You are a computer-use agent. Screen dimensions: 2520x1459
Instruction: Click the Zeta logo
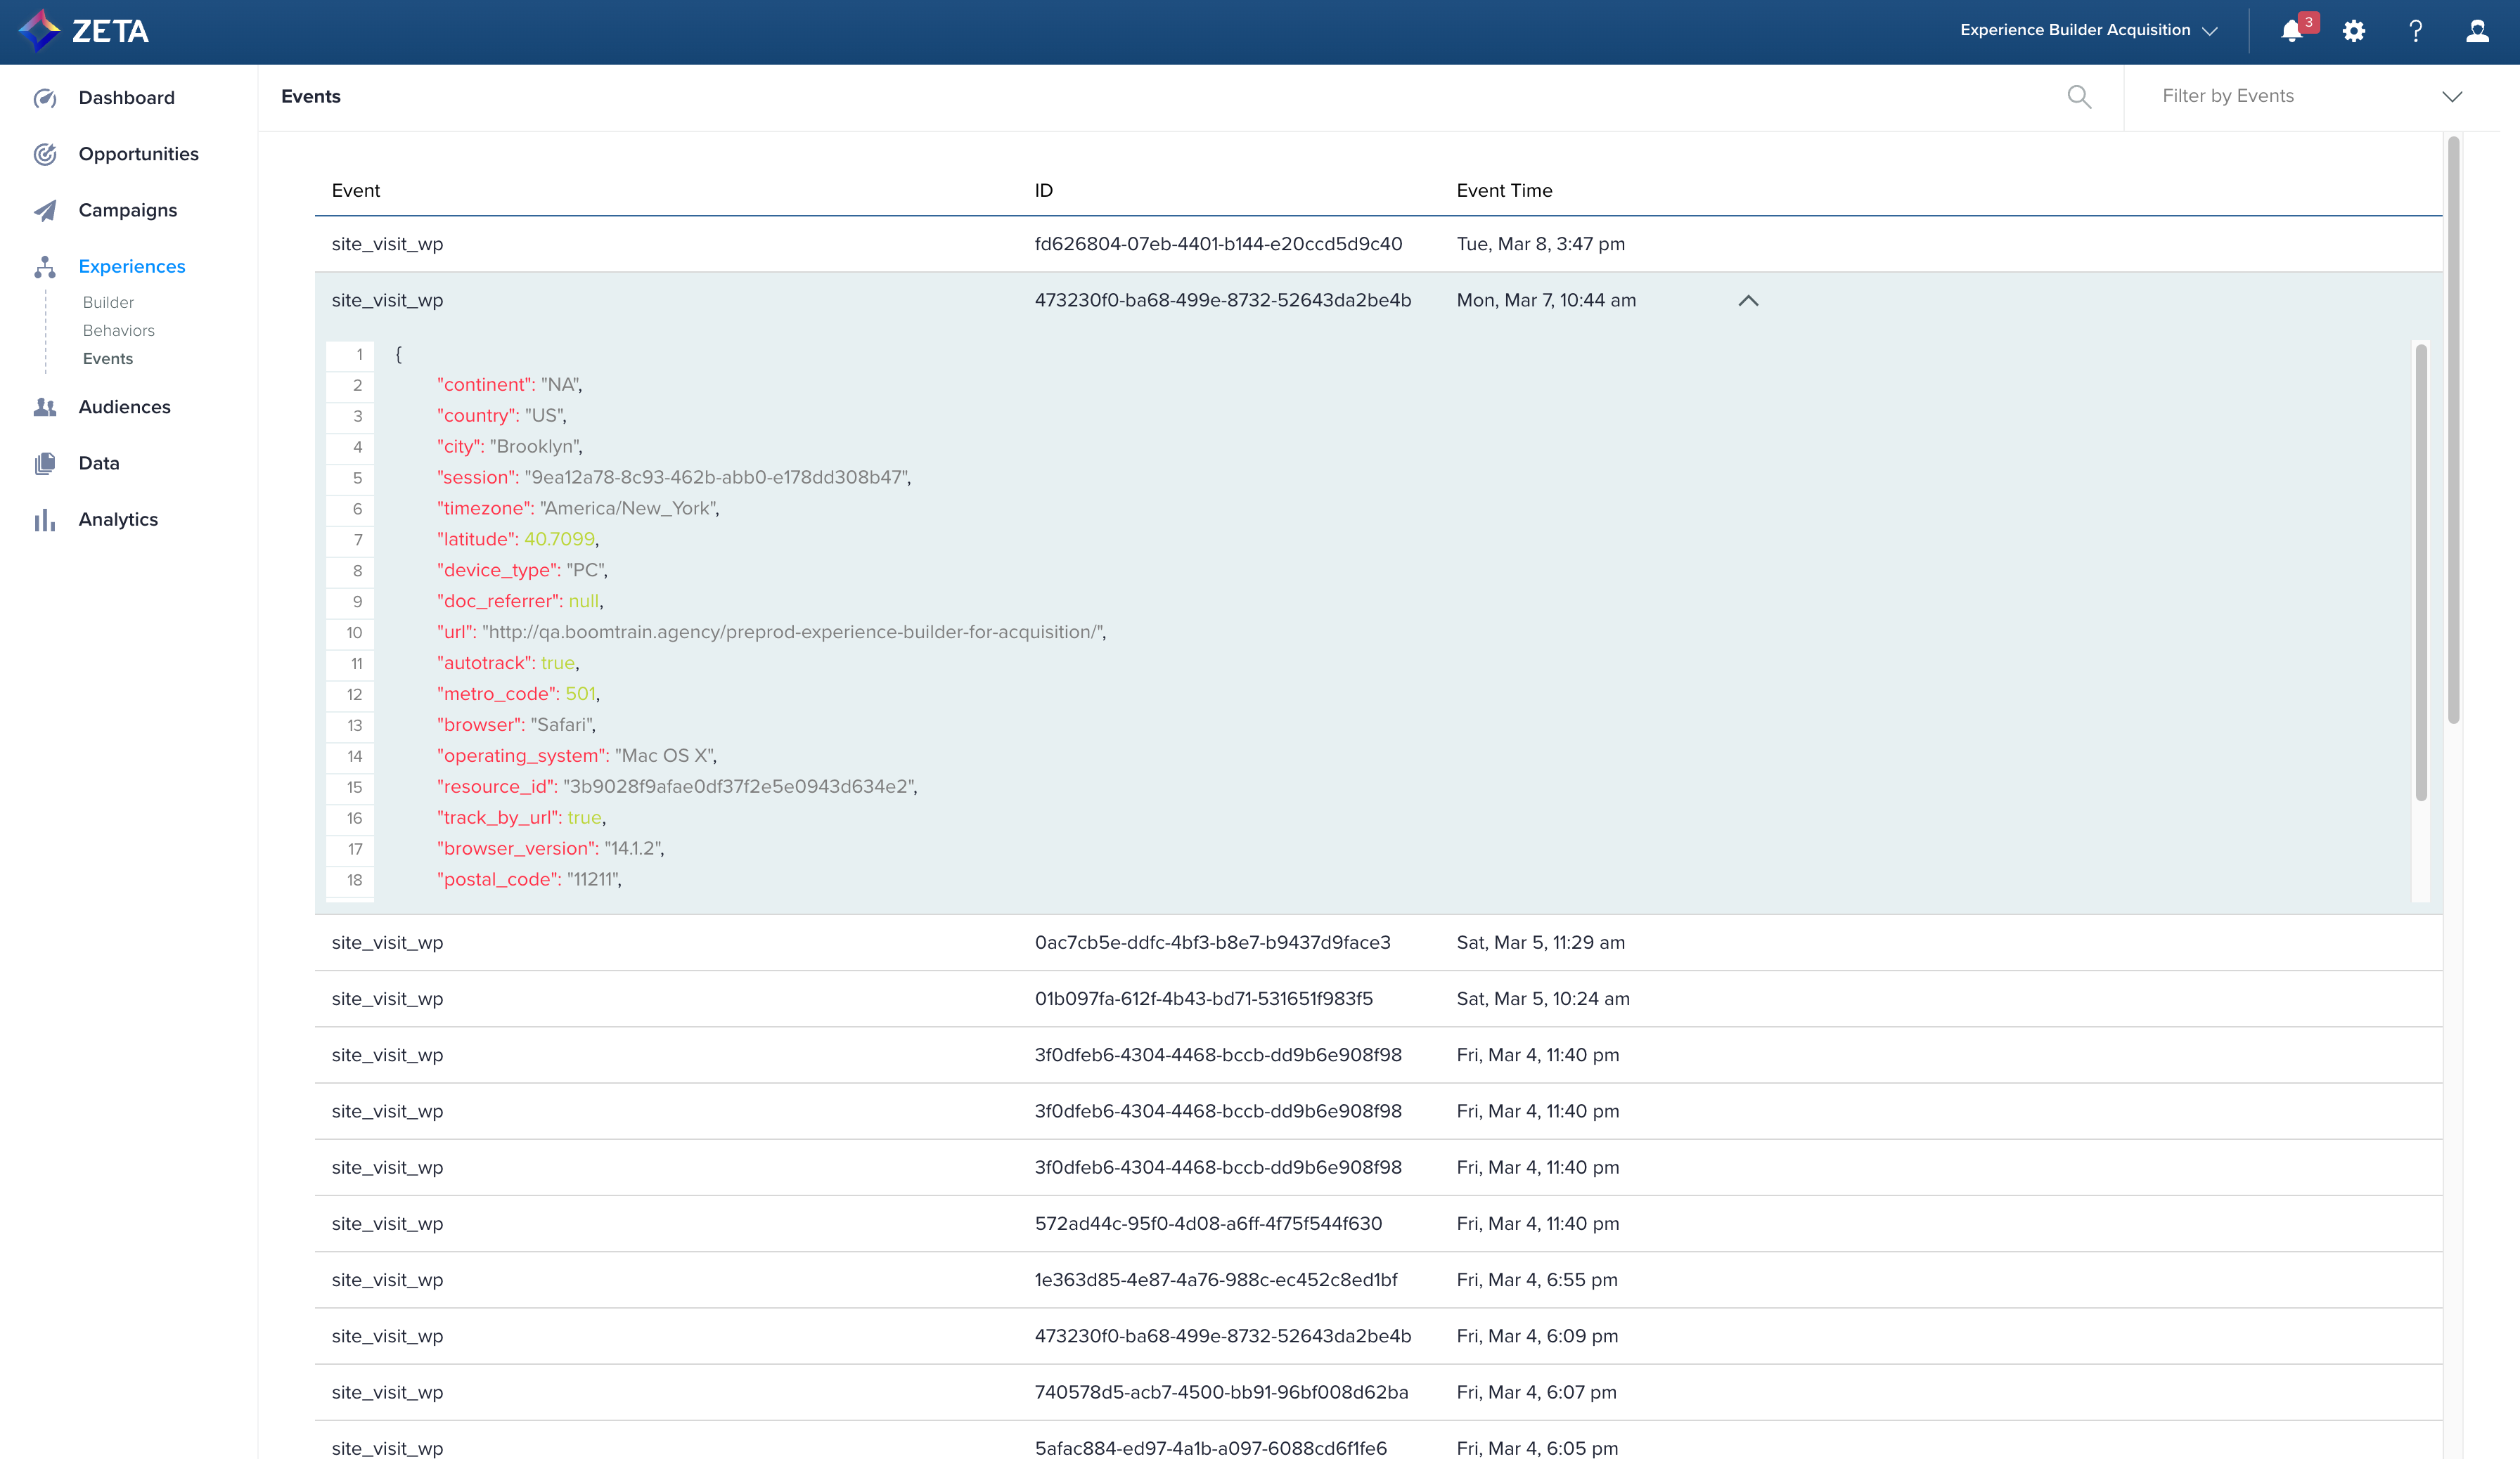click(x=84, y=31)
